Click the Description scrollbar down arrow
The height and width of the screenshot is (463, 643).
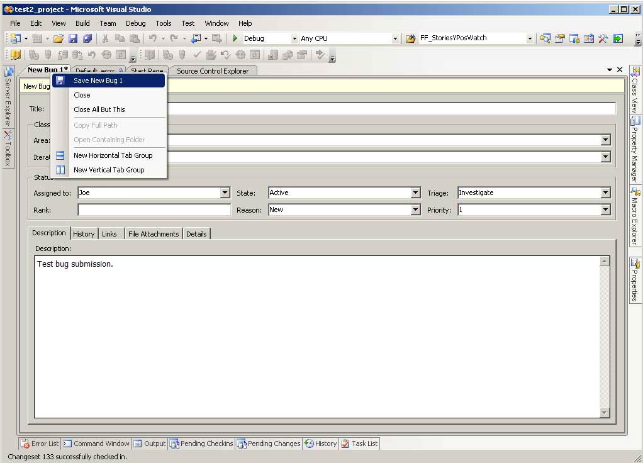(605, 413)
